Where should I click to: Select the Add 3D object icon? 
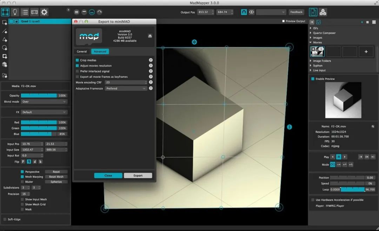[5, 65]
